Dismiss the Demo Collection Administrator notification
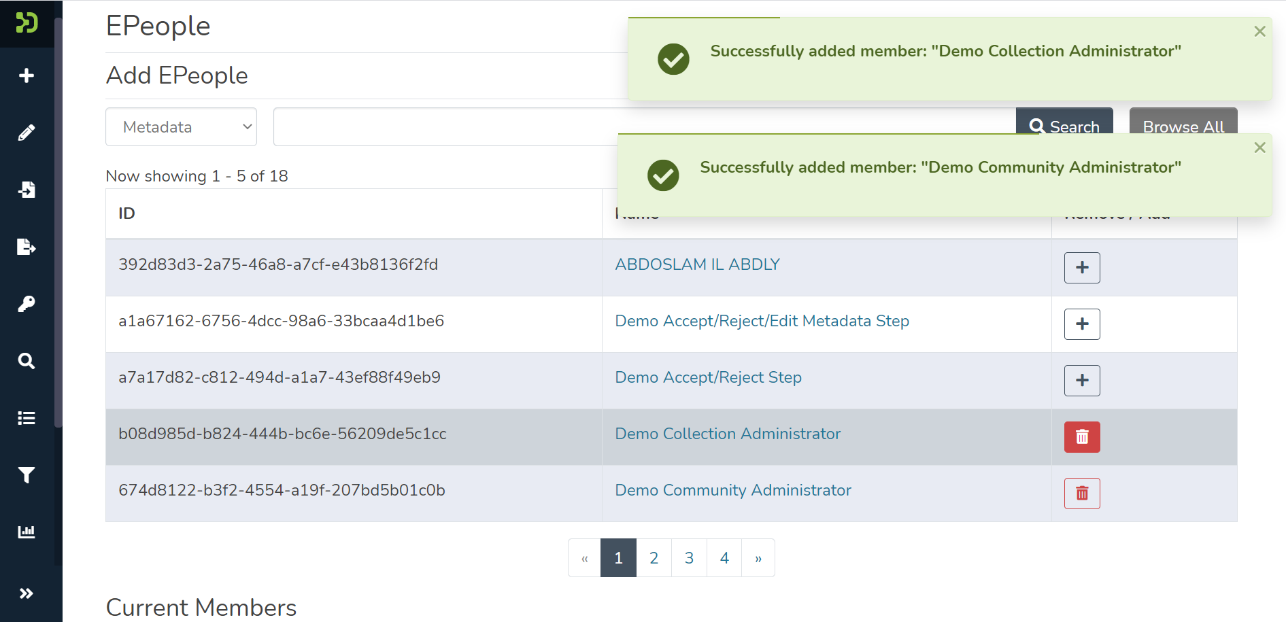This screenshot has height=622, width=1286. pos(1259,31)
